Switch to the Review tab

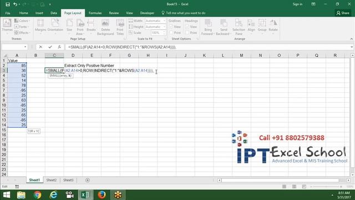coord(114,13)
